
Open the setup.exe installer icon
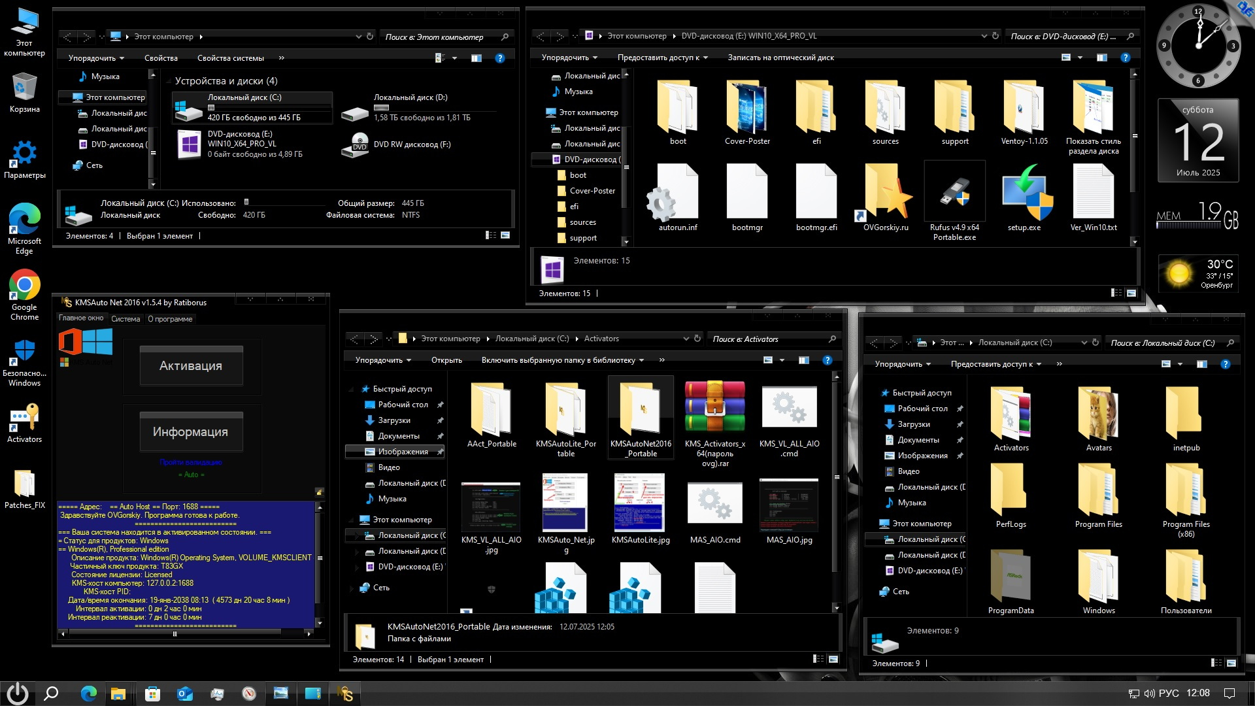click(1024, 193)
